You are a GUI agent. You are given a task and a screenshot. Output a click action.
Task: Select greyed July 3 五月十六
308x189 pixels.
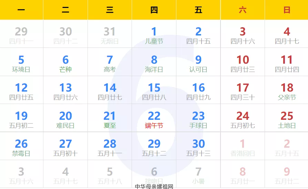[21, 174]
